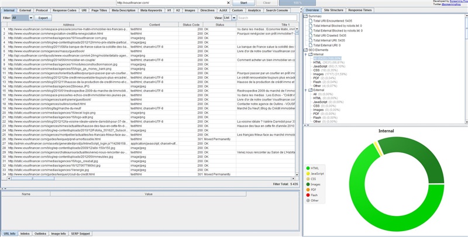This screenshot has height=237, width=468.
Task: Open the H1 tab
Action: [x=169, y=11]
